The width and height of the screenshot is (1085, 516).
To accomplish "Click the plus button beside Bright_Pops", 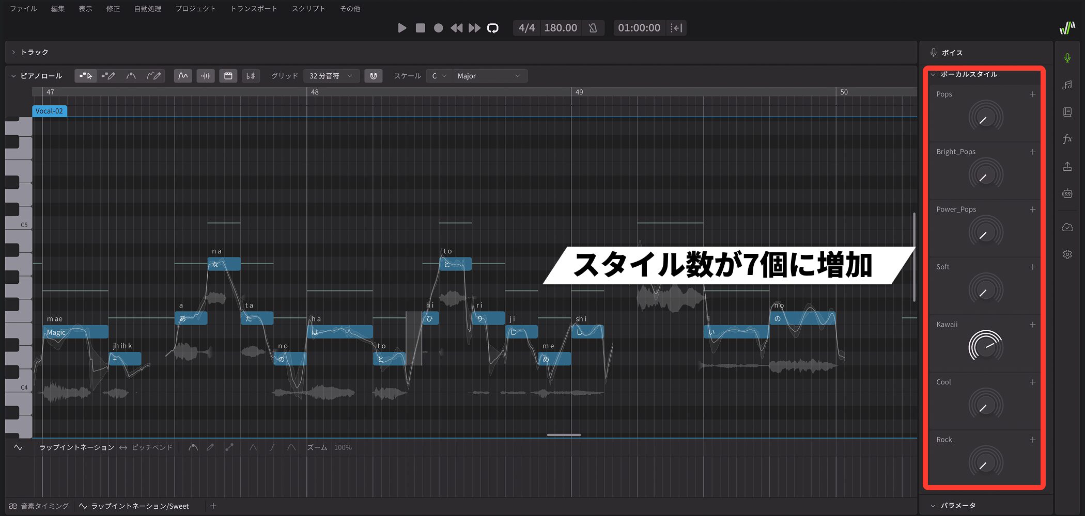I will click(1032, 152).
